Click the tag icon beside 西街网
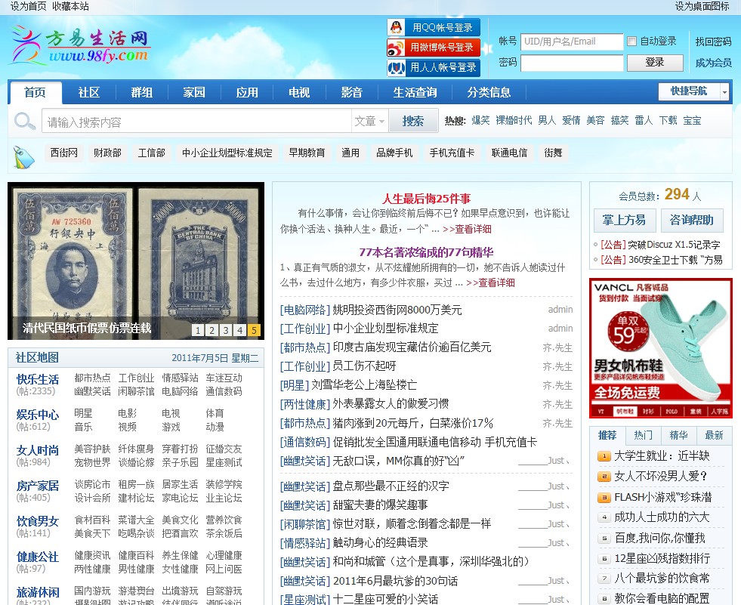The width and height of the screenshot is (741, 605). tap(23, 156)
